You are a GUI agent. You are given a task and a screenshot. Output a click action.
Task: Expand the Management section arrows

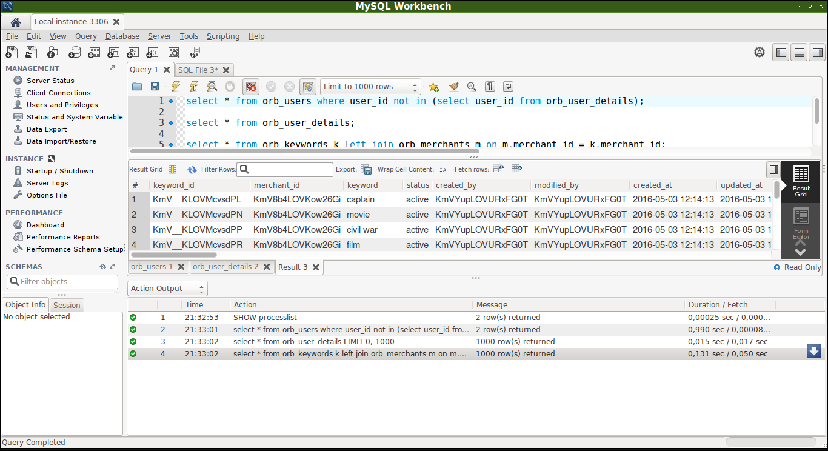[112, 68]
